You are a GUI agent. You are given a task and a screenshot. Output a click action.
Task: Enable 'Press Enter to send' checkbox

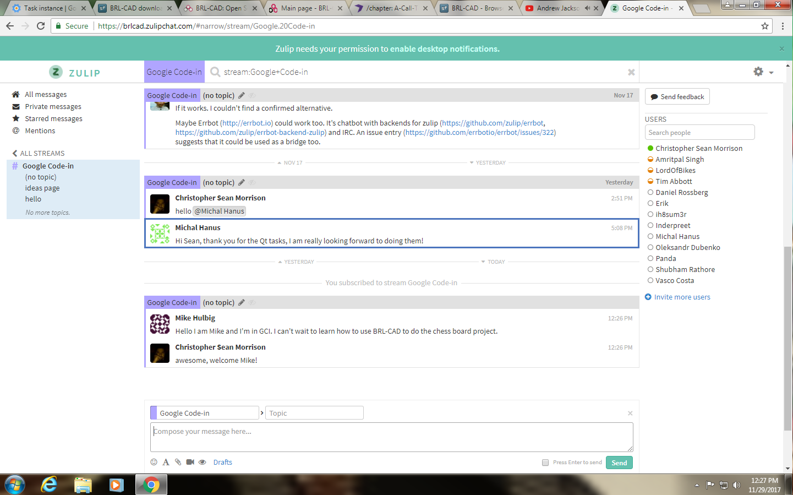[x=545, y=463]
